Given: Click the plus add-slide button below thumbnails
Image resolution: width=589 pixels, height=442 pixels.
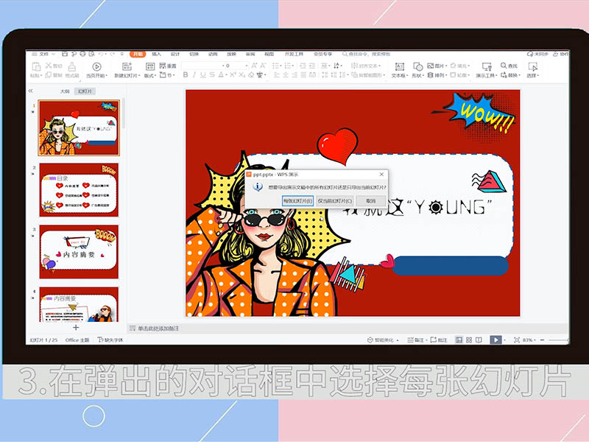Looking at the screenshot, I should click(76, 327).
